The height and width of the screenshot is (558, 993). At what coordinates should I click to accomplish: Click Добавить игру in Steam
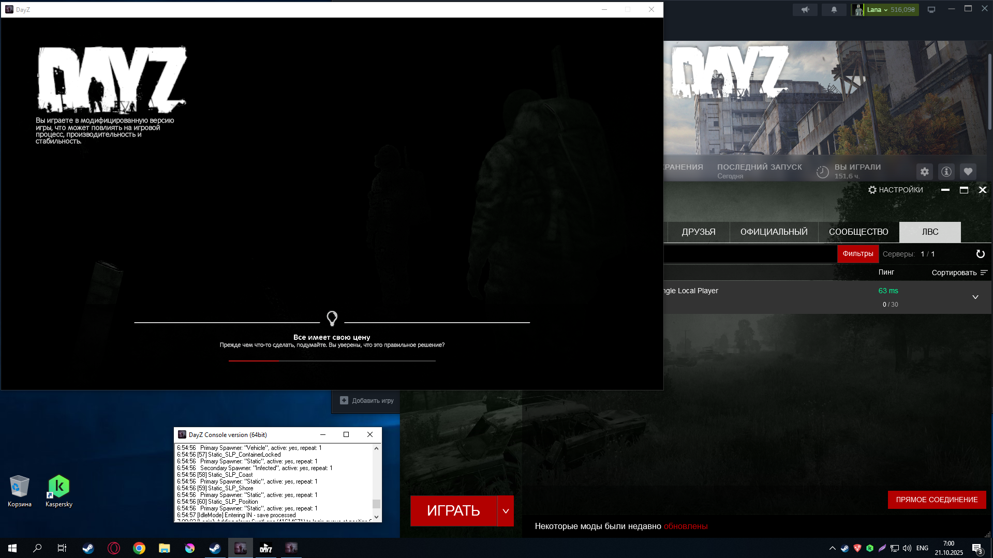[367, 401]
